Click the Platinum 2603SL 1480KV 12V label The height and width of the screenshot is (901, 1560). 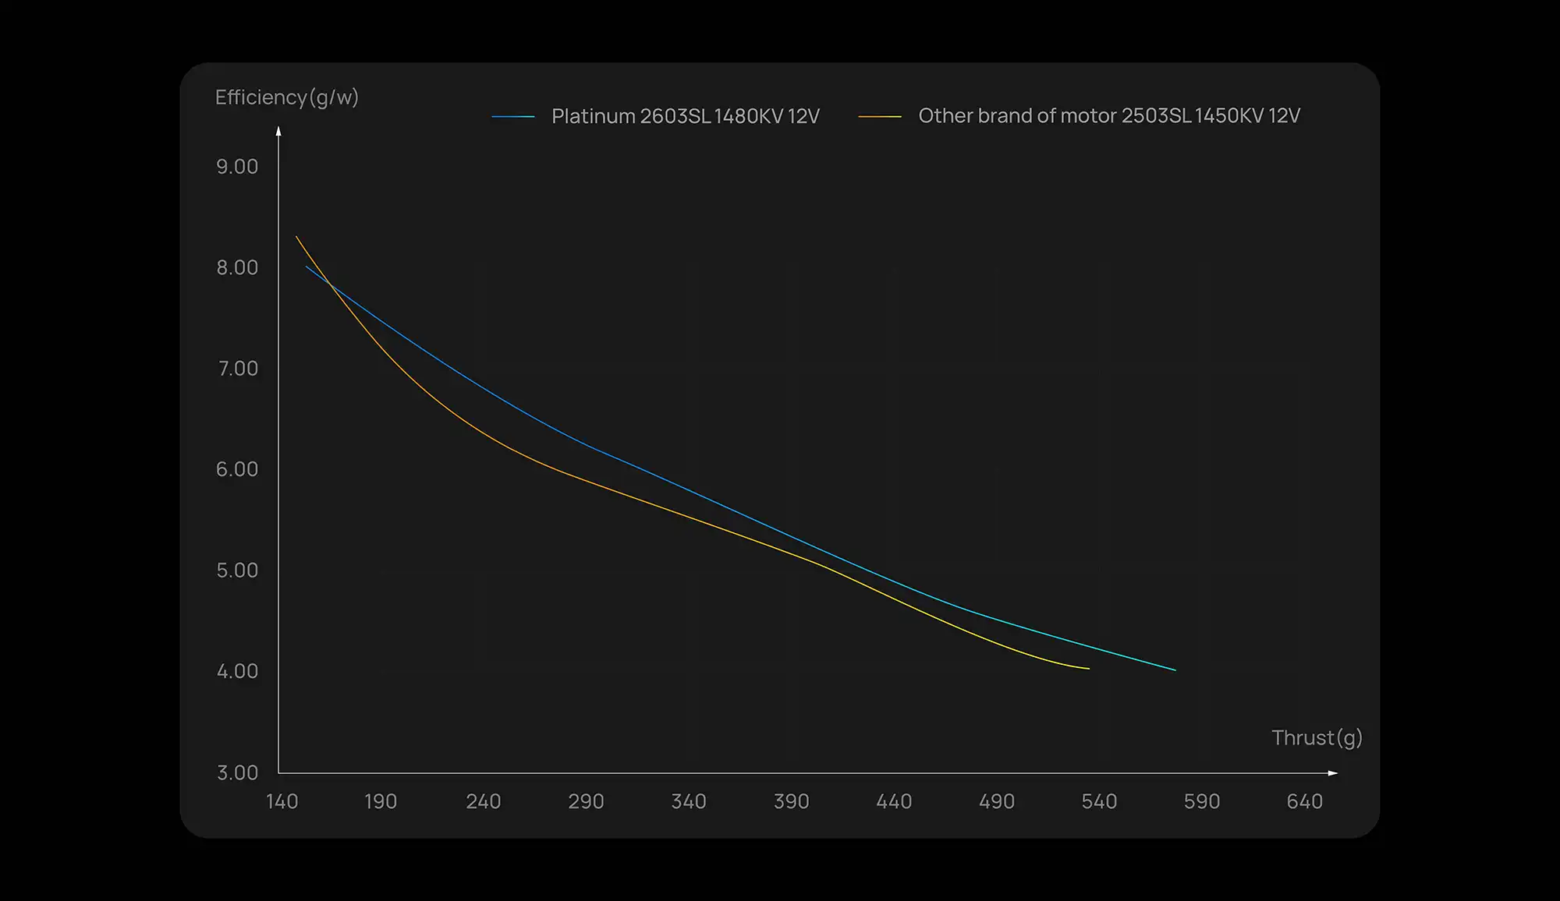(x=685, y=116)
